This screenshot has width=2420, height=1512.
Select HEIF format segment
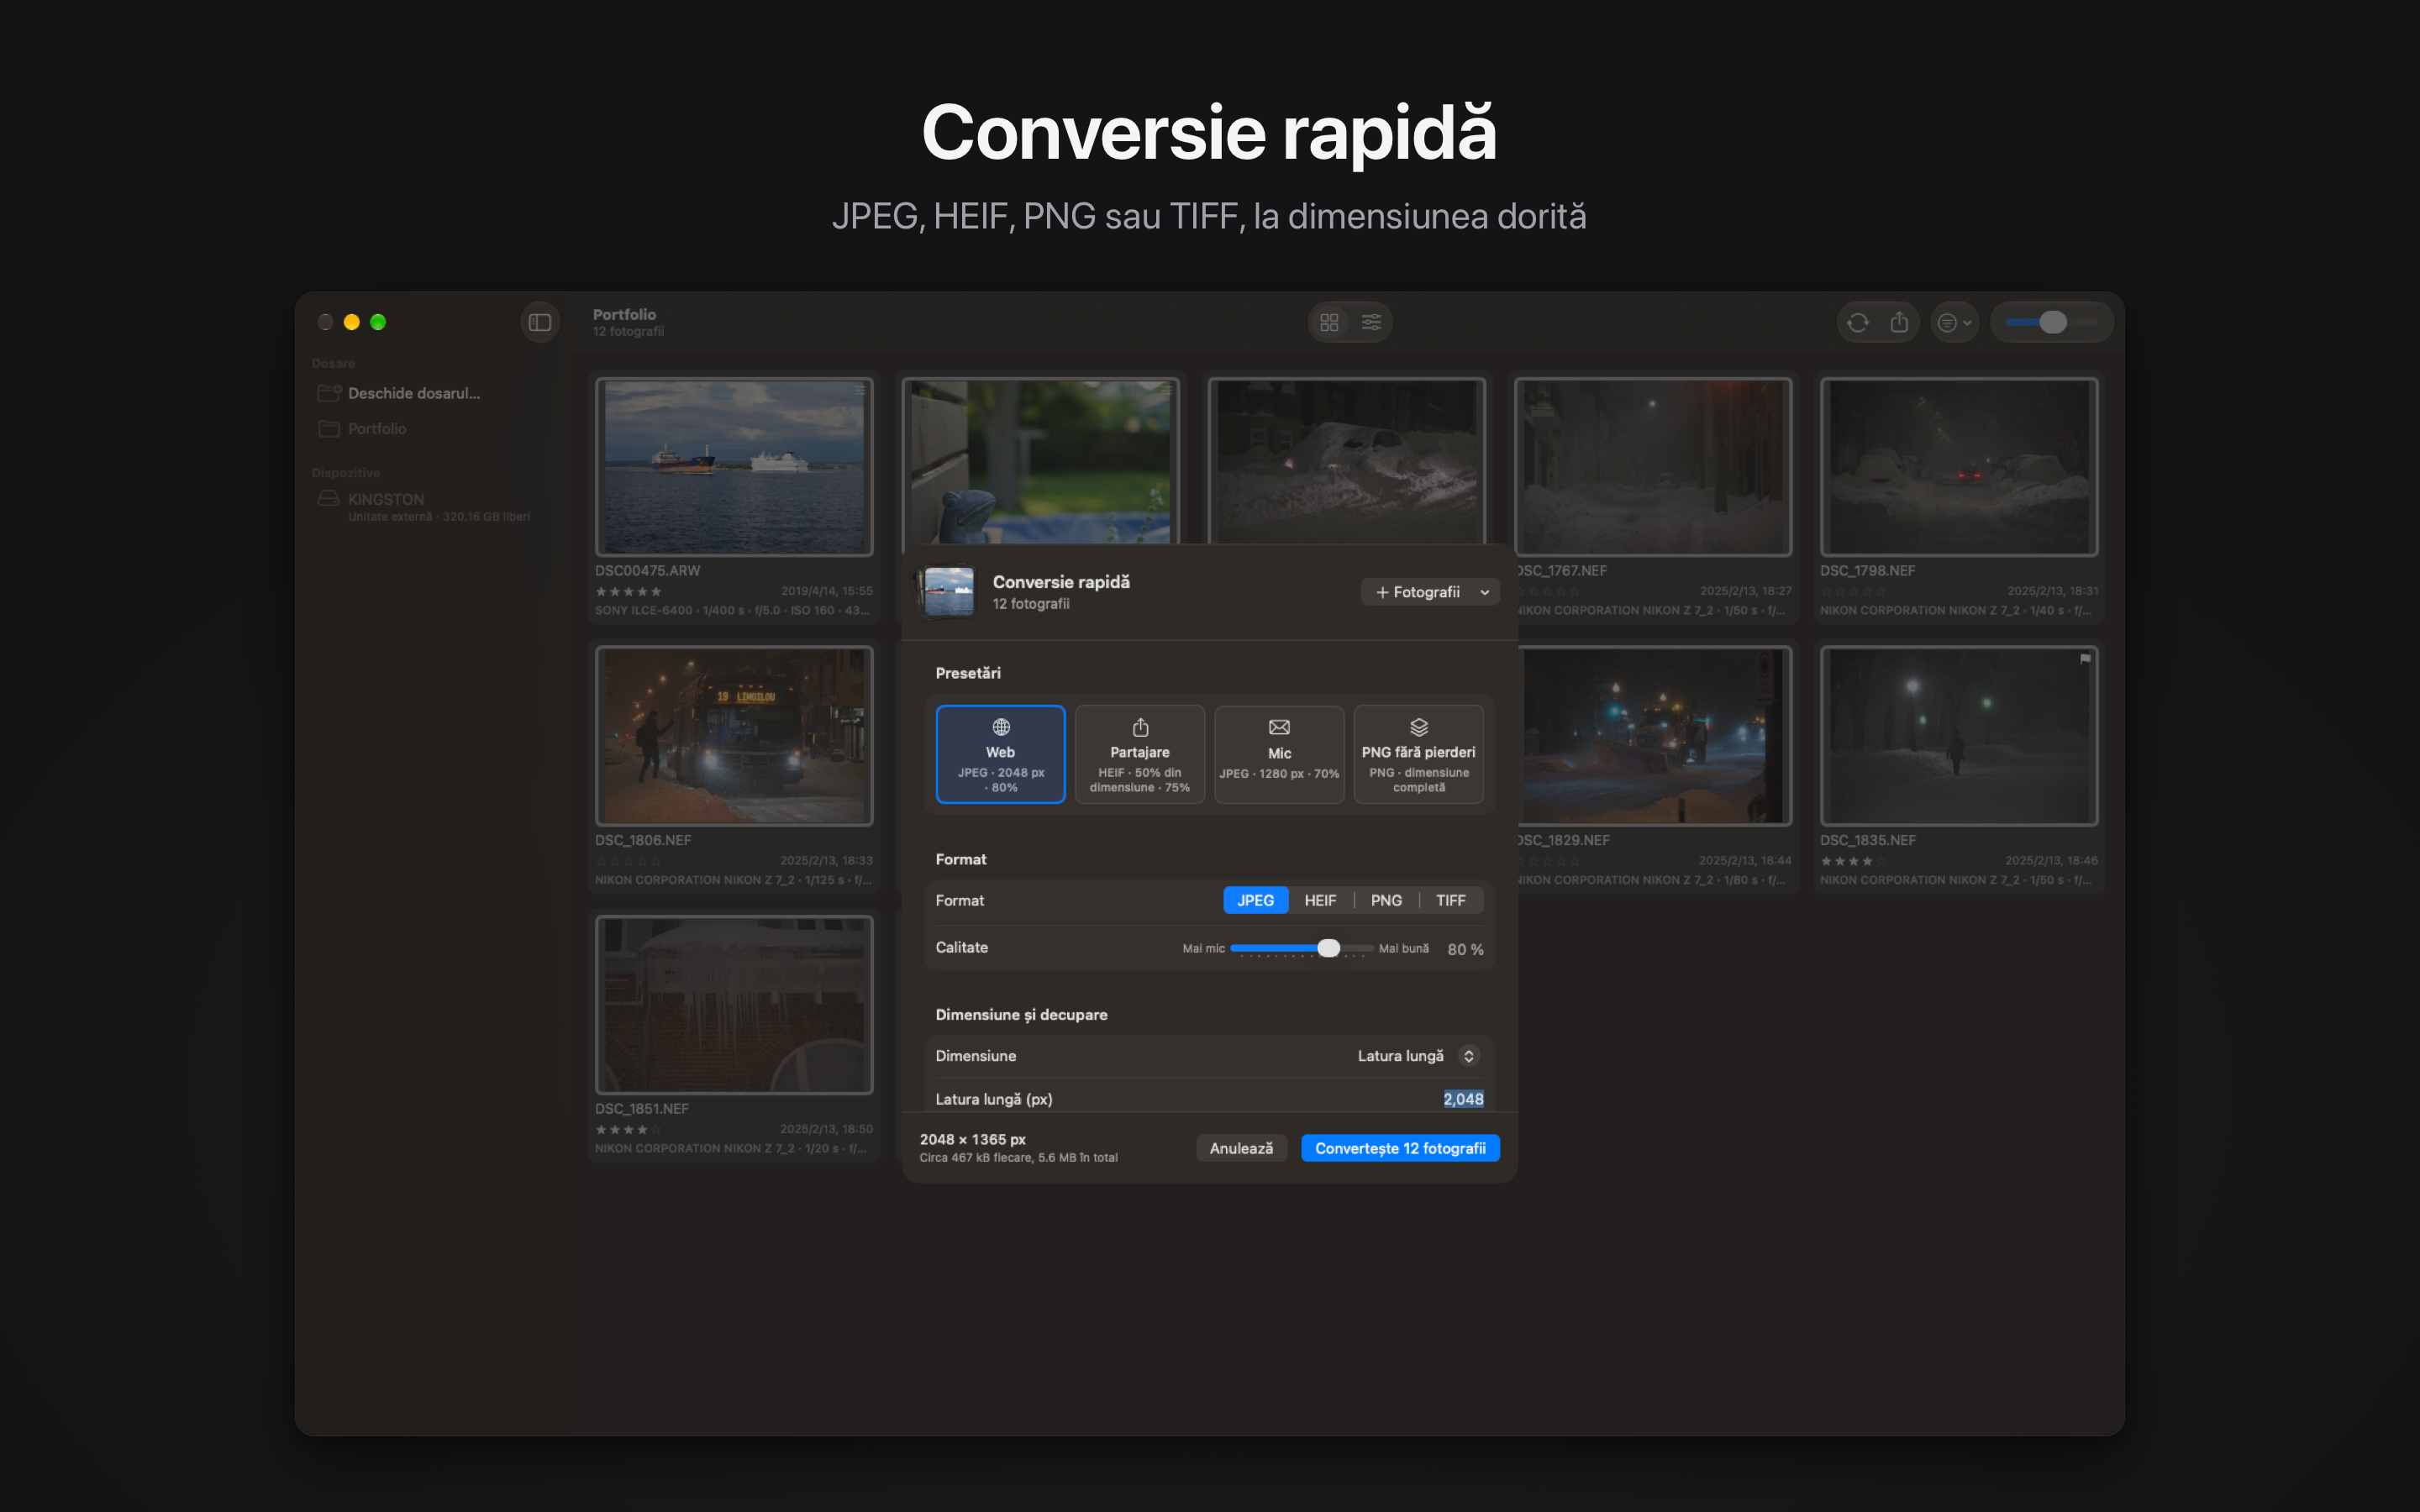click(1320, 900)
